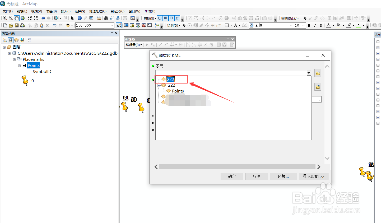Open the 图层 layer dropdown in KML dialog
381x223 pixels.
[x=308, y=73]
